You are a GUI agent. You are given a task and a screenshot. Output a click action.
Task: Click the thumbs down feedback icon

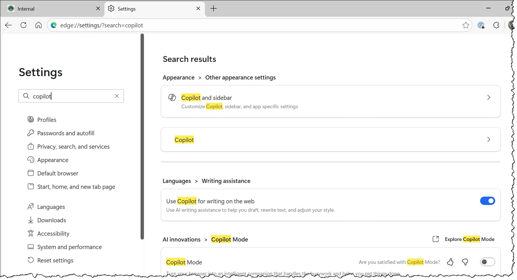pos(465,262)
